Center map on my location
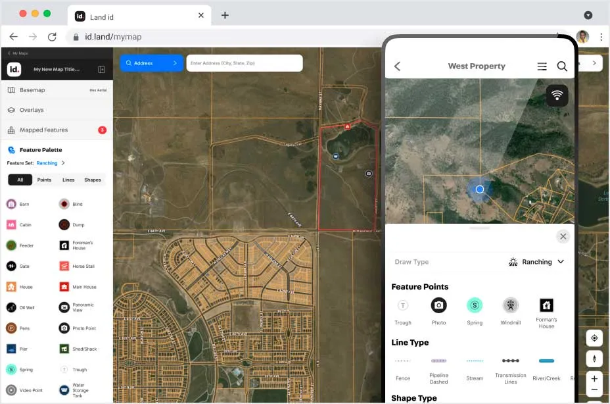Screen dimensions: 610x404 (594, 338)
